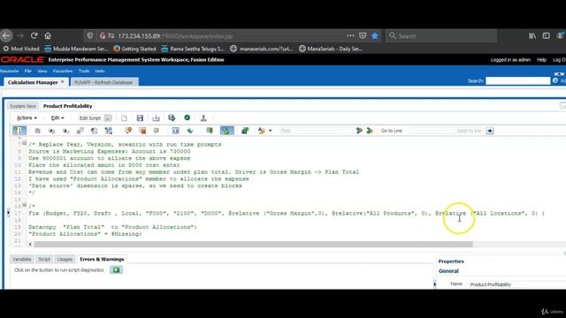Screen dimensions: 566x318
Task: Open the dropdown arrow beside the paint format icon
Action: coord(271,131)
